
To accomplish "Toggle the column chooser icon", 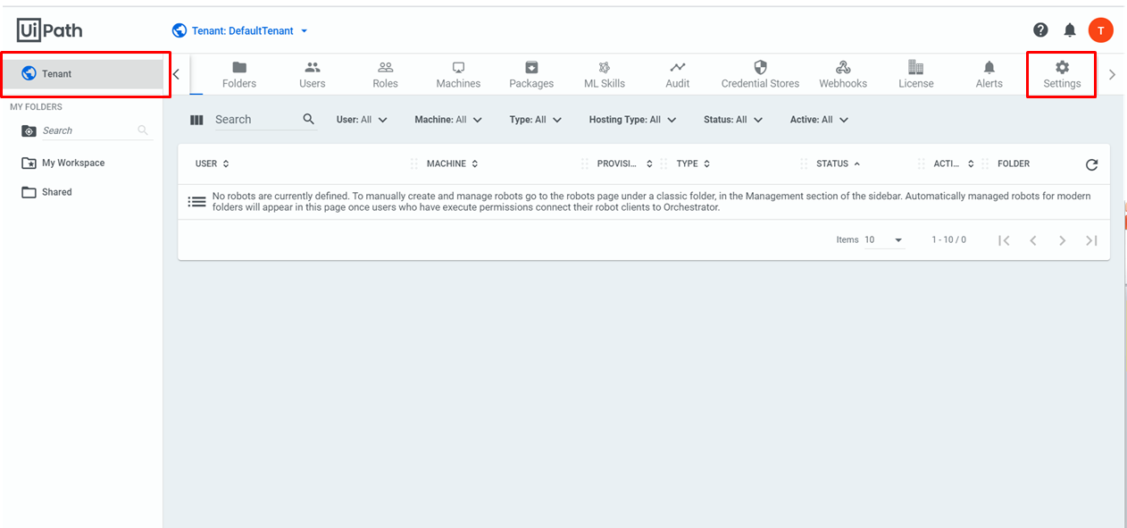I will (x=197, y=120).
